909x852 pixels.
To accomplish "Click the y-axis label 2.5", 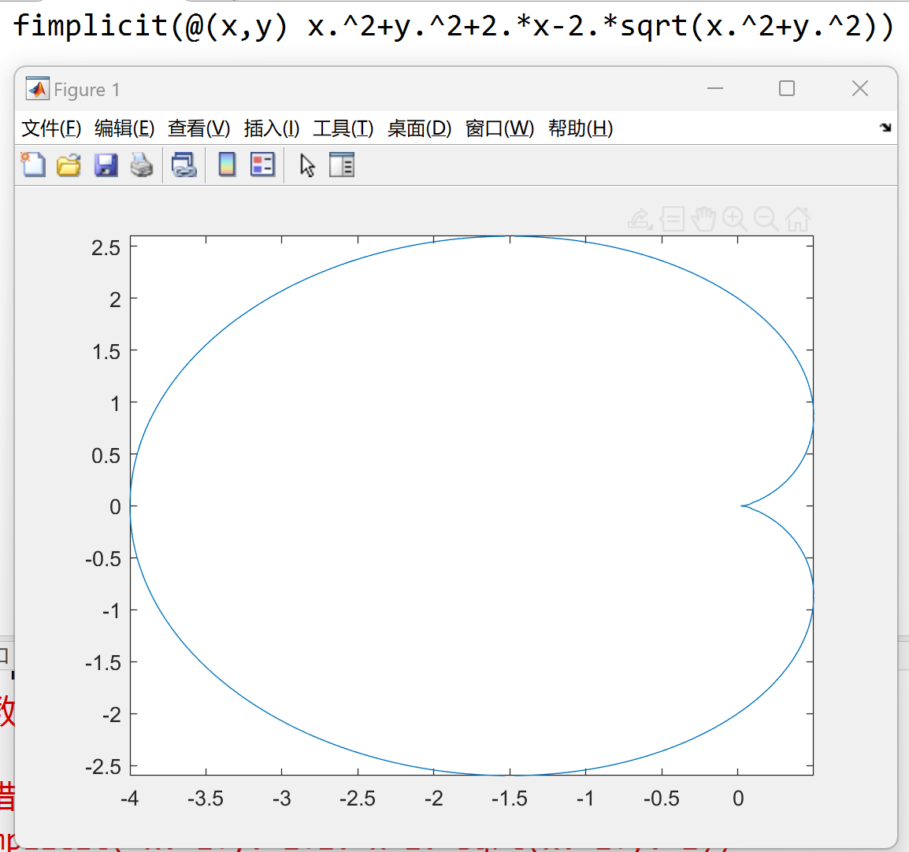I will (x=106, y=248).
